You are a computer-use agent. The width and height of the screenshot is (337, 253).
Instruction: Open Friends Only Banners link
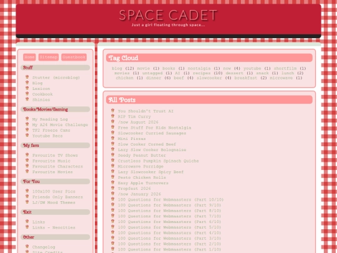coord(57,197)
